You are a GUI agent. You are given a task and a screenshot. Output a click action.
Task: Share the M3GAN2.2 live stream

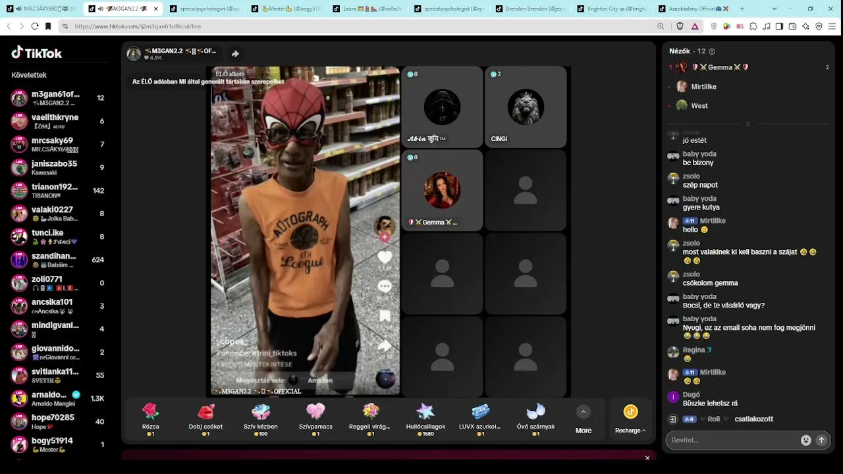click(235, 54)
